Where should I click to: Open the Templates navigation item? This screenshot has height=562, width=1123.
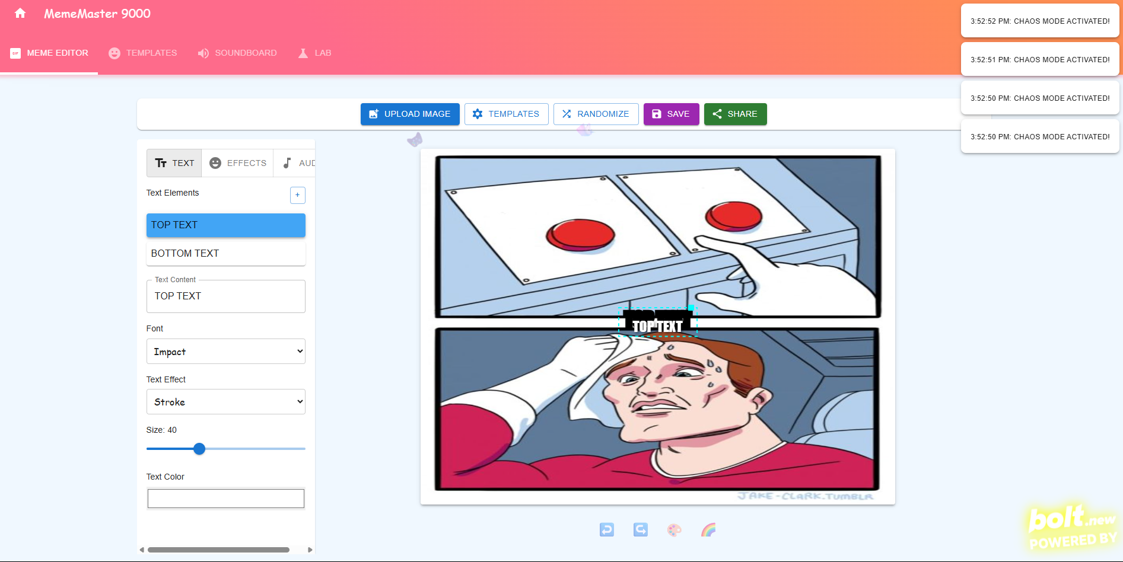point(142,53)
